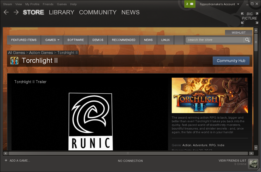Image resolution: width=261 pixels, height=172 pixels.
Task: Select the Linux store tab
Action: coord(165,40)
